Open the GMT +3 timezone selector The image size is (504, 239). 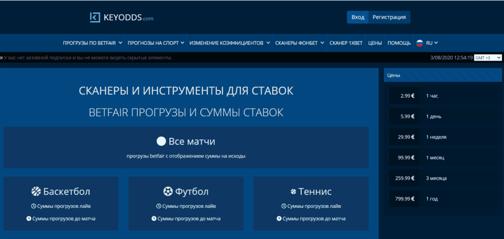click(x=488, y=58)
